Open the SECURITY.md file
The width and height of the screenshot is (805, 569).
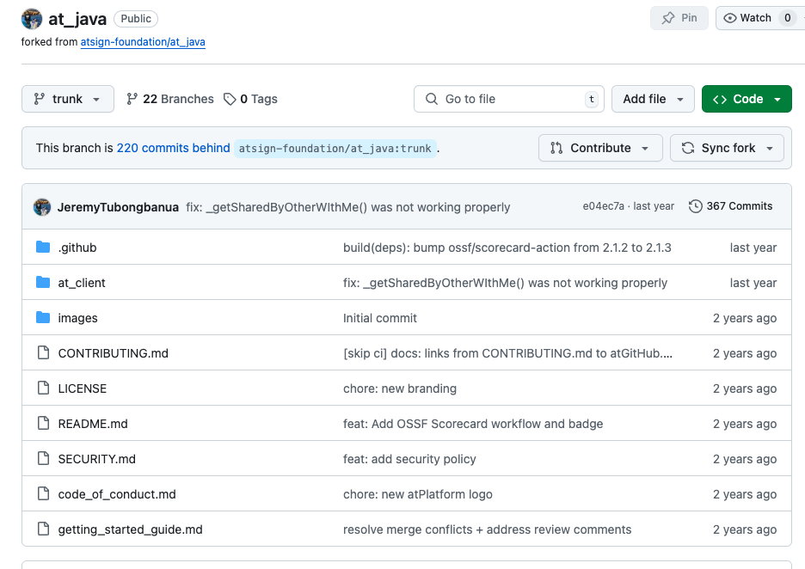click(x=96, y=459)
